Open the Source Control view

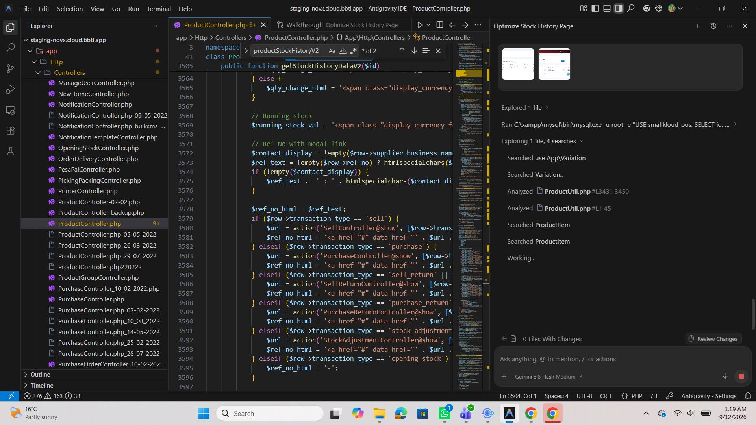(11, 68)
